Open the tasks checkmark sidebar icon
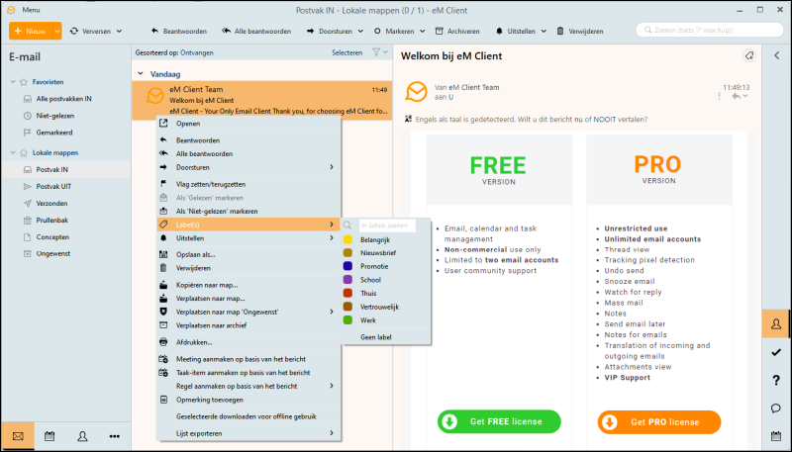Screen dimensions: 792x452 click(776, 352)
